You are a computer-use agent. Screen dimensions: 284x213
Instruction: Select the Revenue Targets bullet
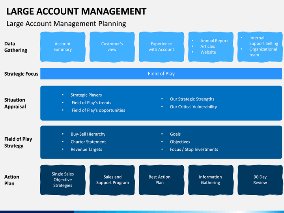(x=86, y=149)
